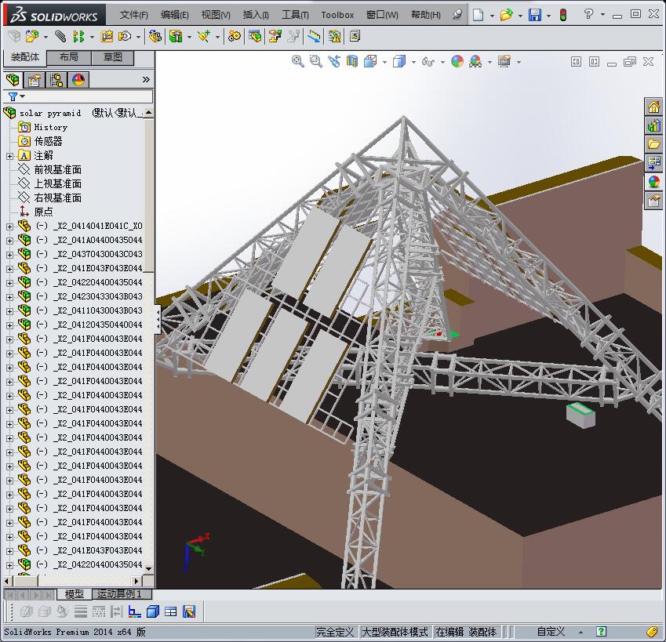Open the DisplayManager color ball tab
This screenshot has width=666, height=642.
coord(78,80)
